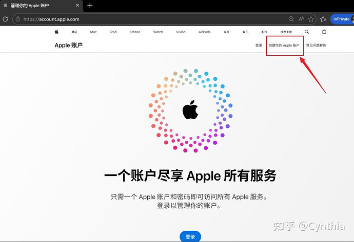
Task: Open the iPhone menu item
Action: (x=135, y=32)
